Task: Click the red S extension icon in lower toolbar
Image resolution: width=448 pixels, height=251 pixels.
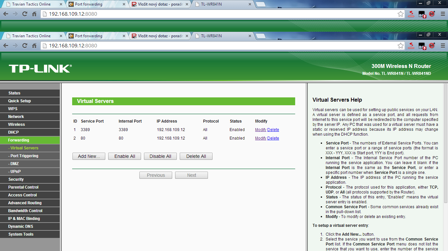Action: click(x=411, y=46)
